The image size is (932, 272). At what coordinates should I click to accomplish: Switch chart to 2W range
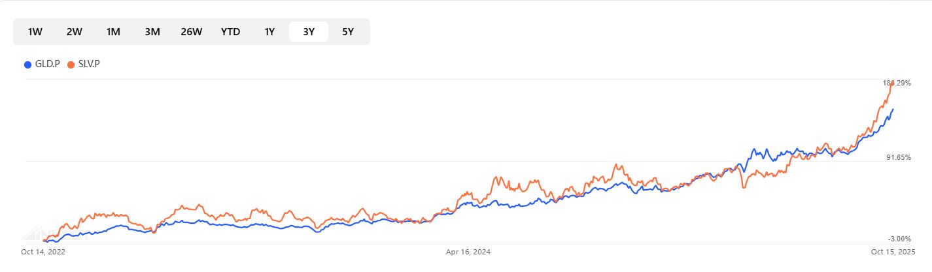tap(74, 32)
